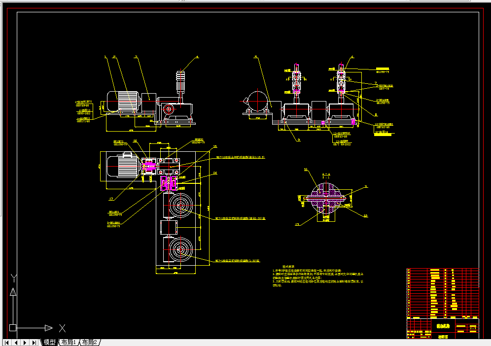Select the X axis label of UCS
The width and height of the screenshot is (491, 346).
coord(62,328)
